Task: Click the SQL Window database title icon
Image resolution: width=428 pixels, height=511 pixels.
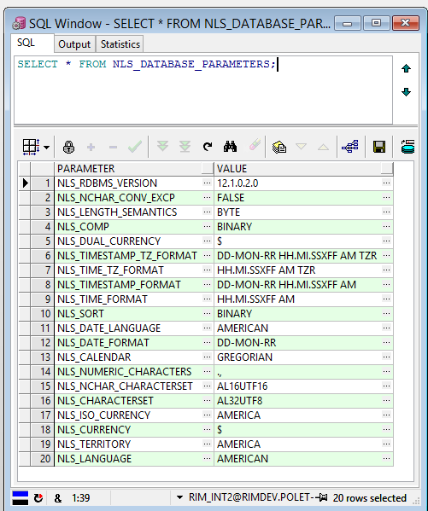Action: point(19,24)
